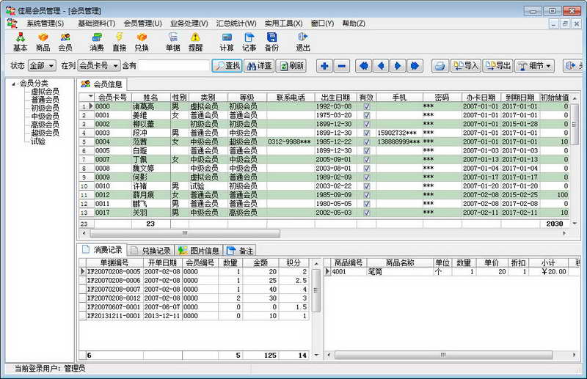The image size is (587, 379).
Task: Open the 兑换 (exchange) toolbar icon
Action: pos(142,41)
